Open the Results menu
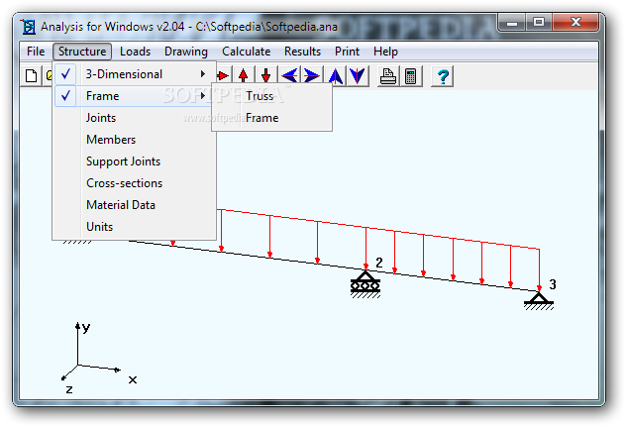This screenshot has height=427, width=626. [x=303, y=52]
